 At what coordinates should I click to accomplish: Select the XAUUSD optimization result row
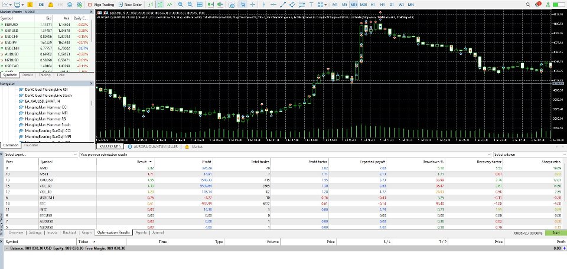click(x=283, y=179)
